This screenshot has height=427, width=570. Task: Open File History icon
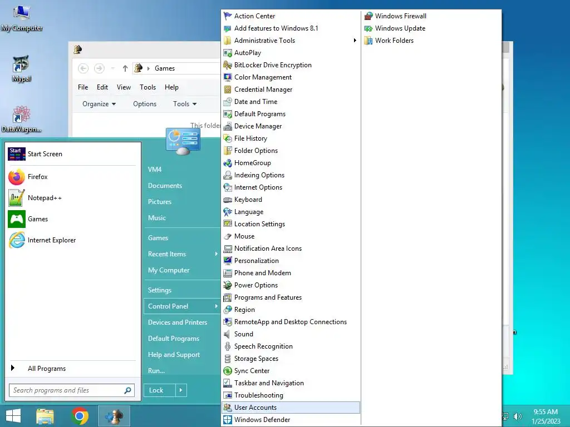(x=228, y=138)
